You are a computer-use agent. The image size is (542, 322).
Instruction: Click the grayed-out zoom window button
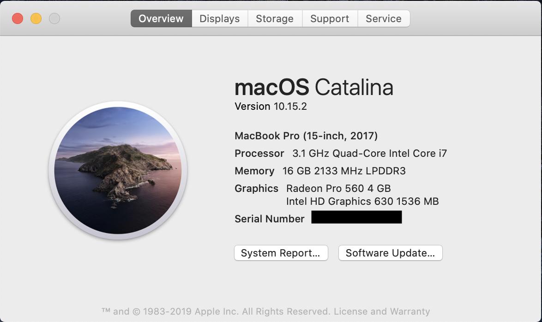(x=54, y=18)
